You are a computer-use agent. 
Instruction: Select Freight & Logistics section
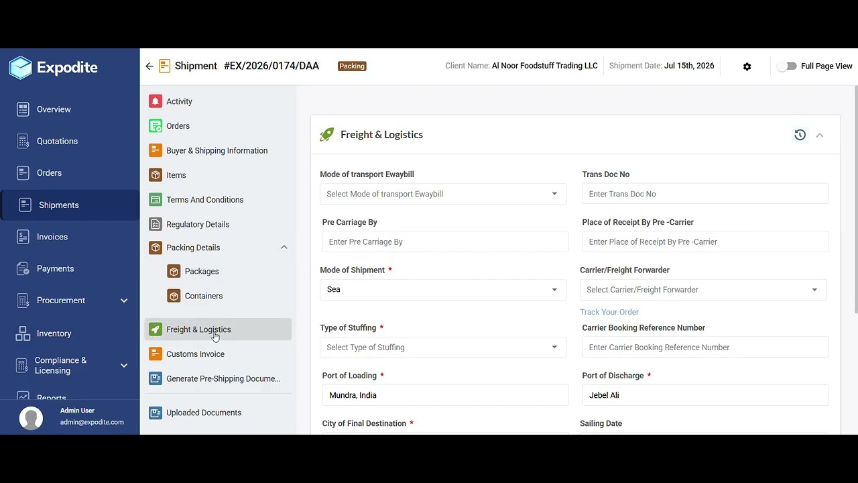point(219,329)
